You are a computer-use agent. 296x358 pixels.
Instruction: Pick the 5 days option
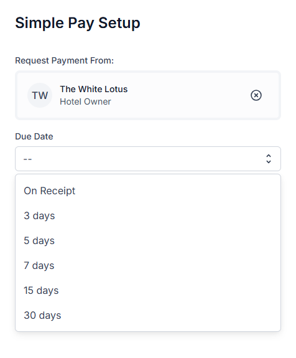click(x=148, y=240)
